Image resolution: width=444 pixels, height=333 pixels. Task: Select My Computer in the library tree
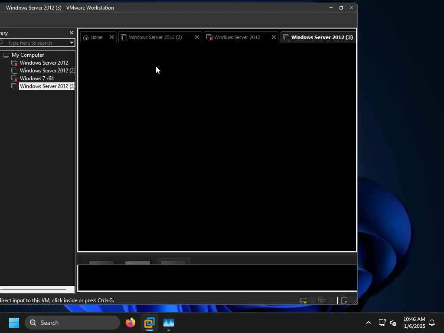pos(28,55)
